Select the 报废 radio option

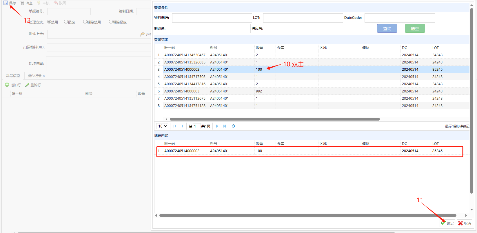point(66,22)
